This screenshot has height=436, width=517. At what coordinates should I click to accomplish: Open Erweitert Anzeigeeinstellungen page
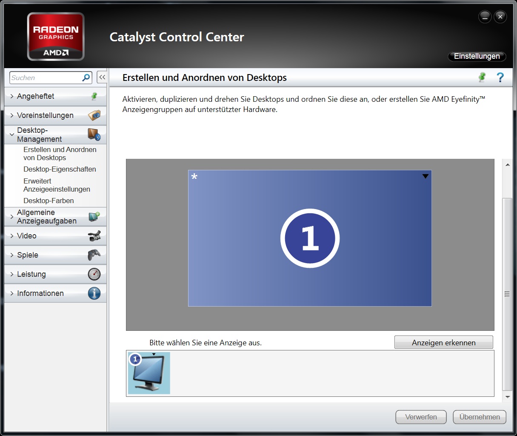pos(57,185)
